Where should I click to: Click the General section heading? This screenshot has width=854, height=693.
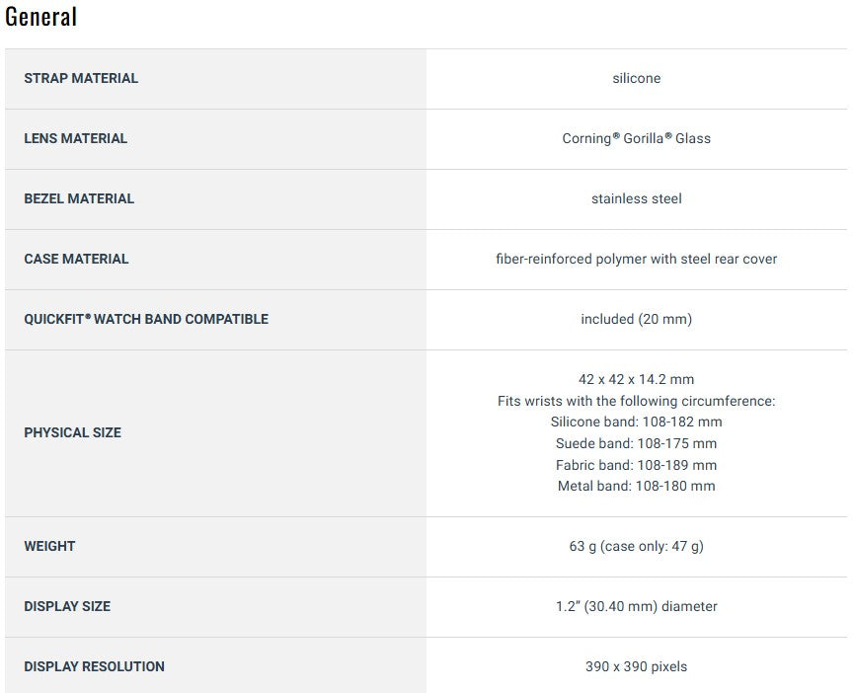[x=41, y=17]
